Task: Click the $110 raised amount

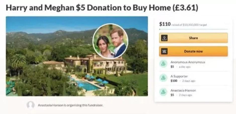Action: coord(165,24)
